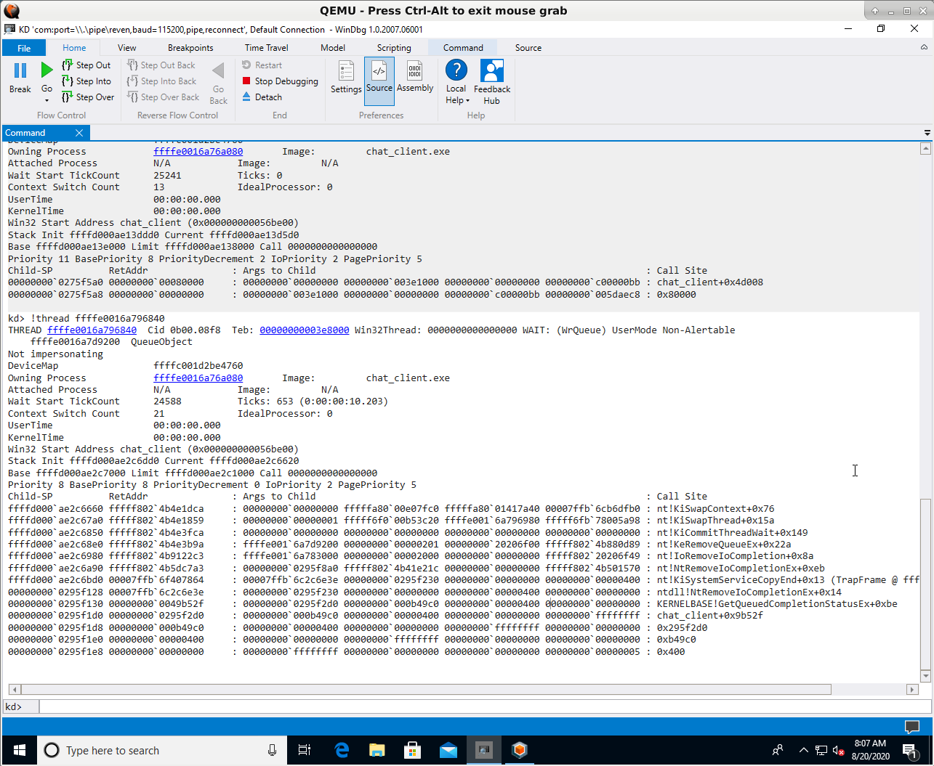
Task: Switch to the View ribbon tab
Action: pyautogui.click(x=127, y=48)
